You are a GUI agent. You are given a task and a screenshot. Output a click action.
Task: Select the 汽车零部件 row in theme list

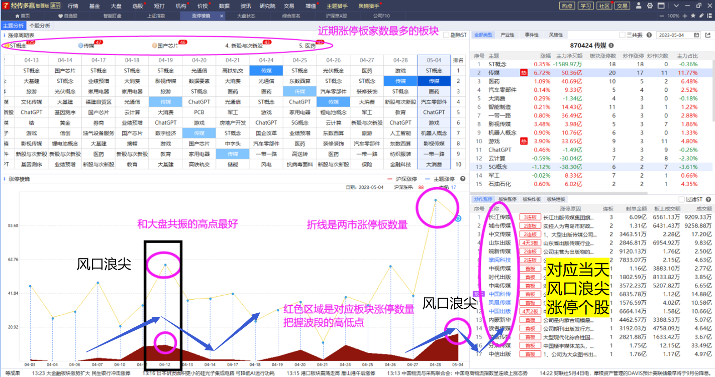(x=592, y=90)
